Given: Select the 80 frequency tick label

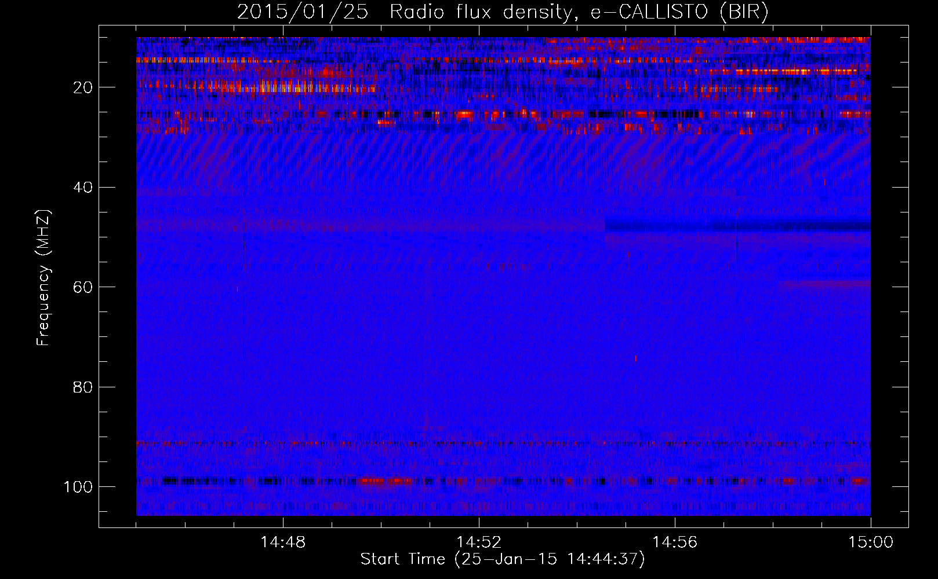Looking at the screenshot, I should 82,387.
